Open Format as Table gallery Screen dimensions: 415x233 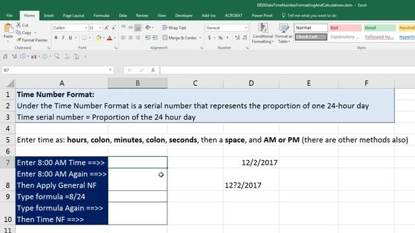click(284, 33)
